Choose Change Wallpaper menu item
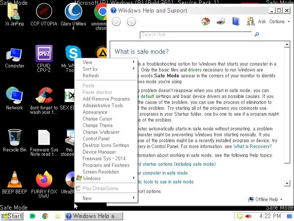This screenshot has width=294, height=221. [x=106, y=132]
